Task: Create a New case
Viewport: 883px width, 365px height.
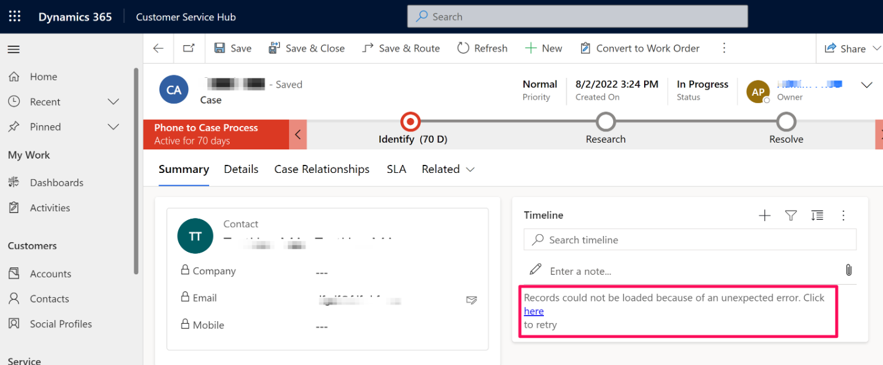Action: point(543,48)
